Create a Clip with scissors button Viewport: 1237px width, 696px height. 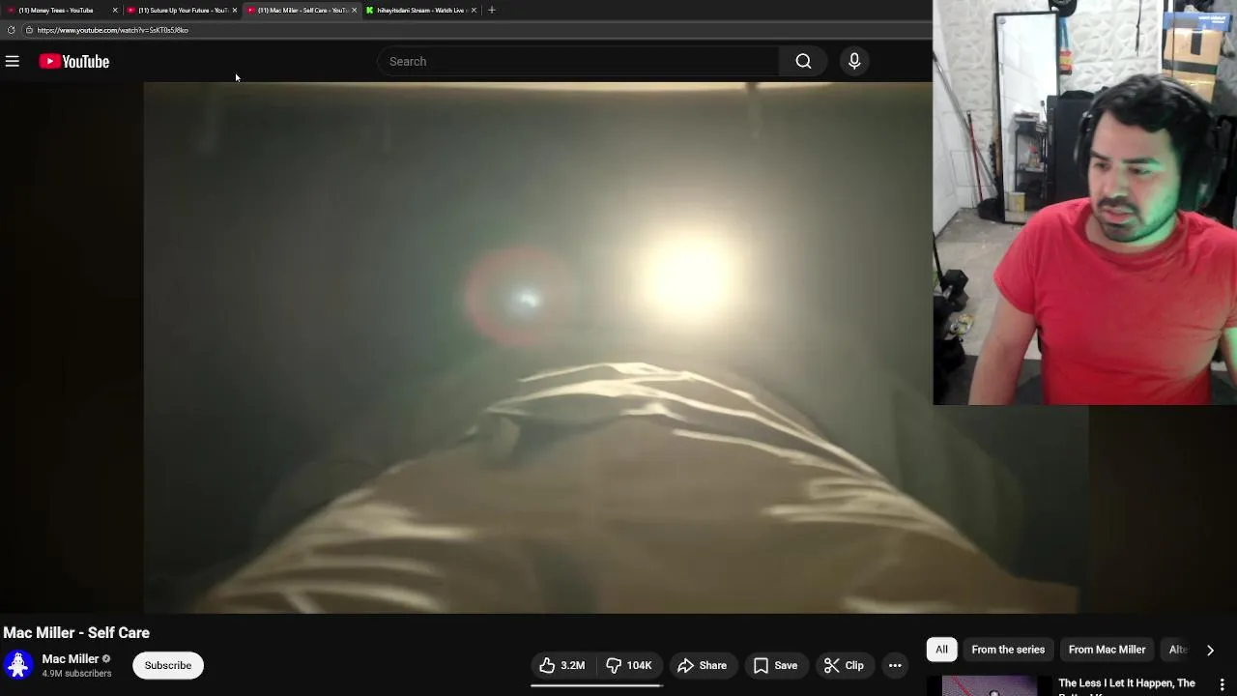(844, 665)
